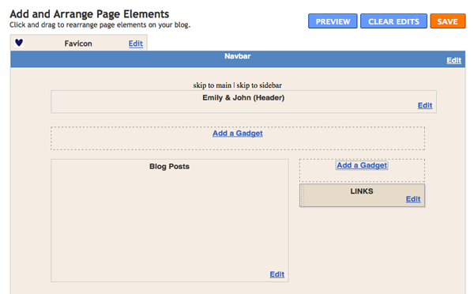
Task: Click the rearrange instructions subtitle text
Action: coord(100,24)
